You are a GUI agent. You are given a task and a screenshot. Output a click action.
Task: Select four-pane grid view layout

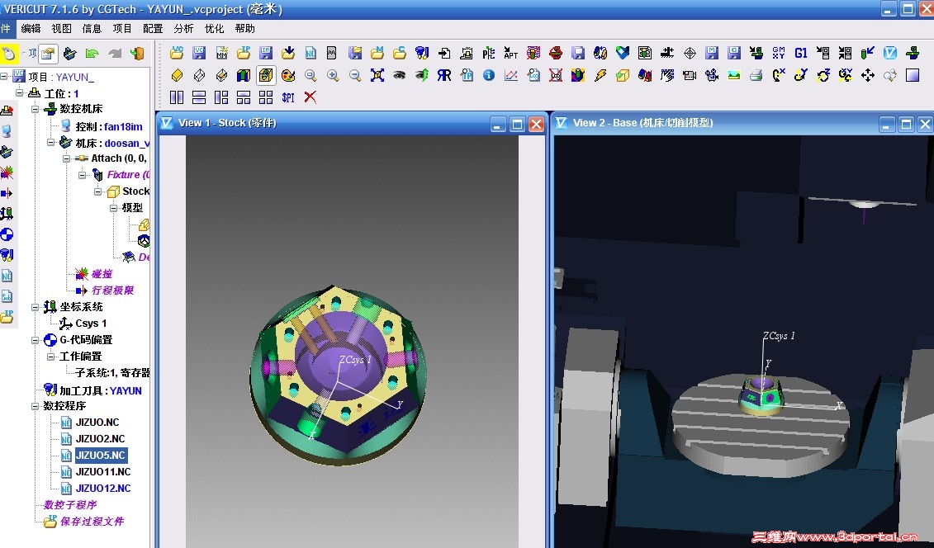(266, 97)
